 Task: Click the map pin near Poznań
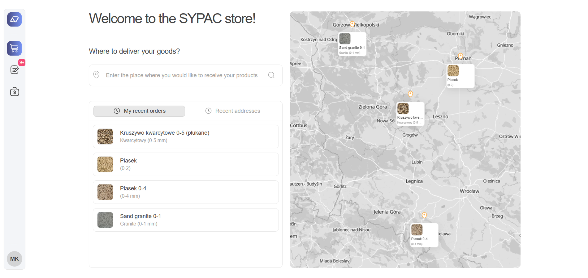coord(460,56)
